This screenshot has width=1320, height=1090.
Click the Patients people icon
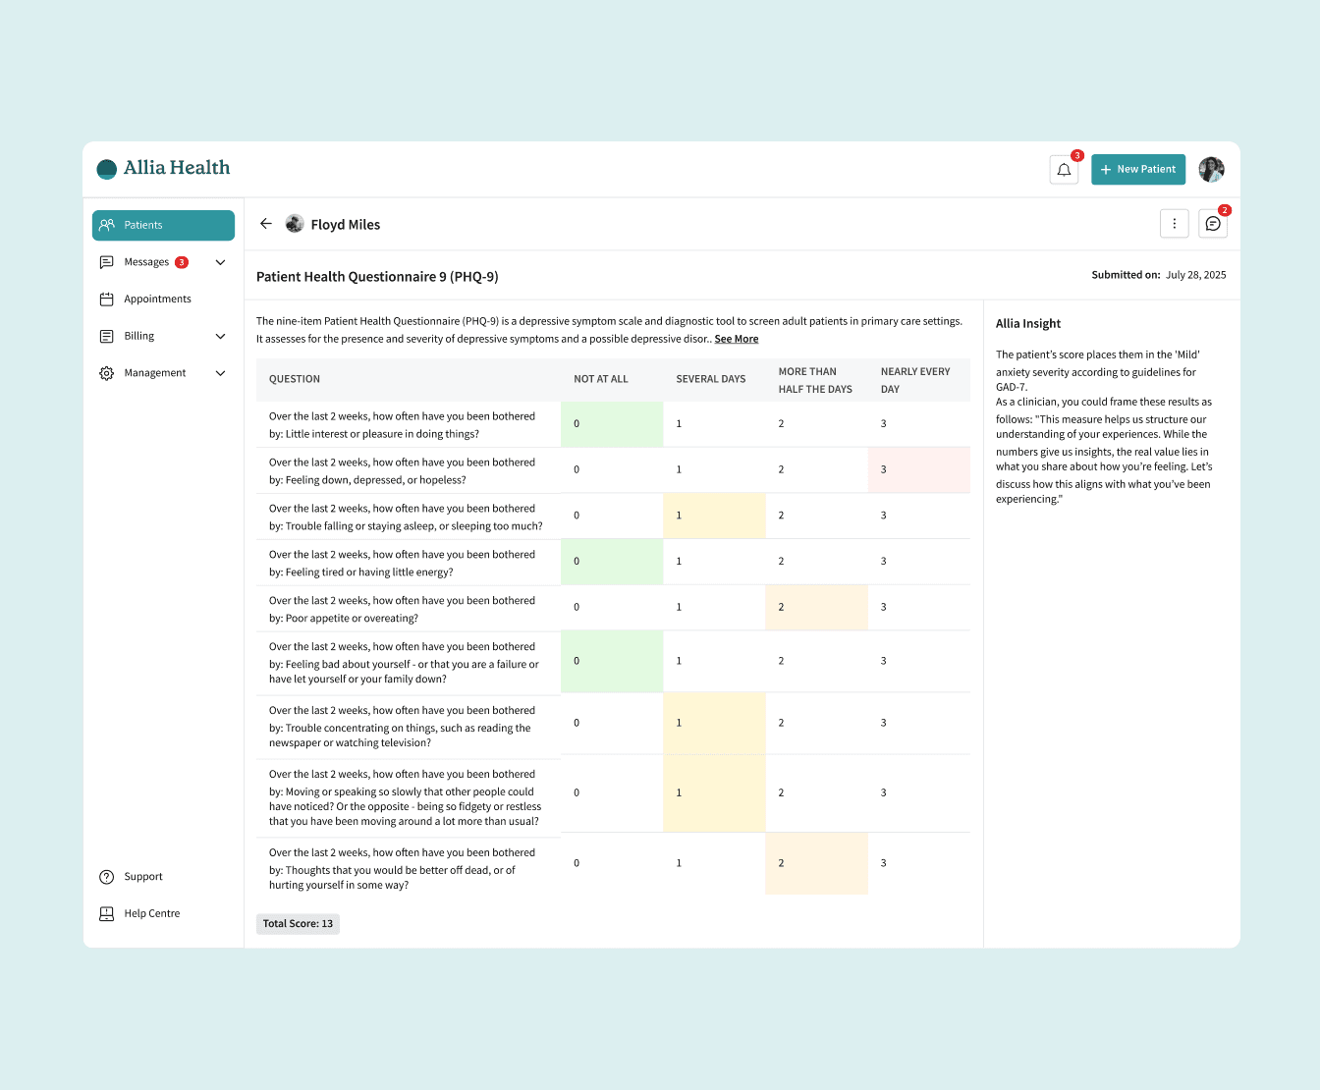107,225
